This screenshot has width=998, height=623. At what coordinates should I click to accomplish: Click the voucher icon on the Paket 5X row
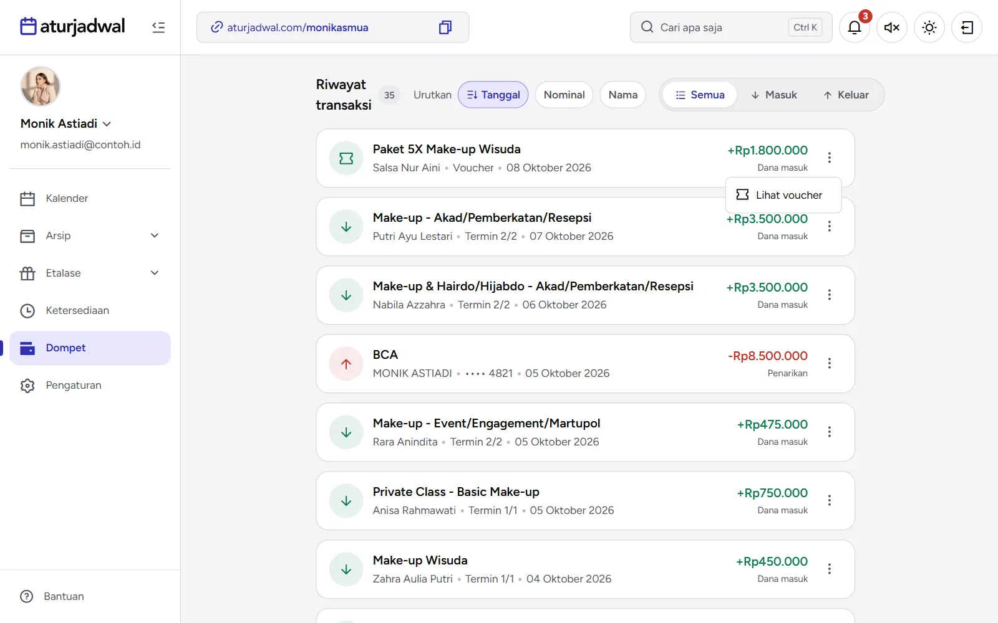point(346,158)
